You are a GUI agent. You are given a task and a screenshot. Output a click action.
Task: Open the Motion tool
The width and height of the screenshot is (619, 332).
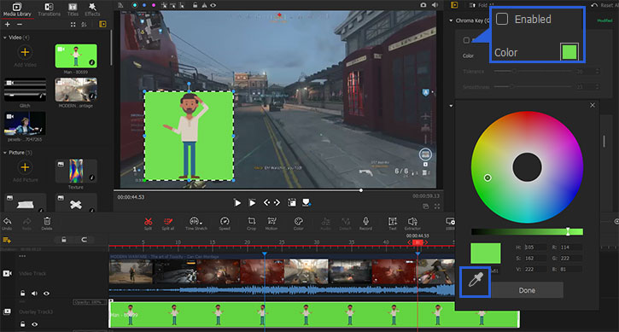click(x=272, y=224)
